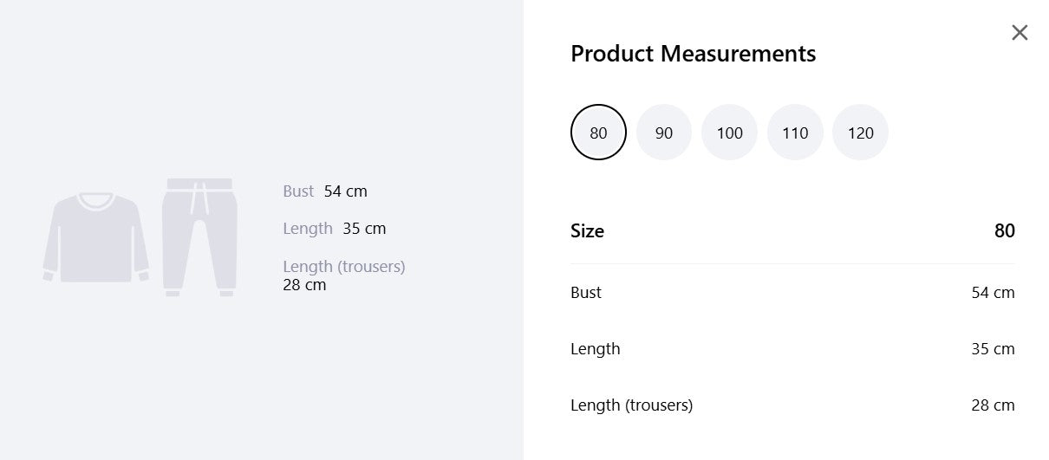Click the Length 35 cm label beside the illustration
Image resolution: width=1049 pixels, height=460 pixels.
pos(335,229)
